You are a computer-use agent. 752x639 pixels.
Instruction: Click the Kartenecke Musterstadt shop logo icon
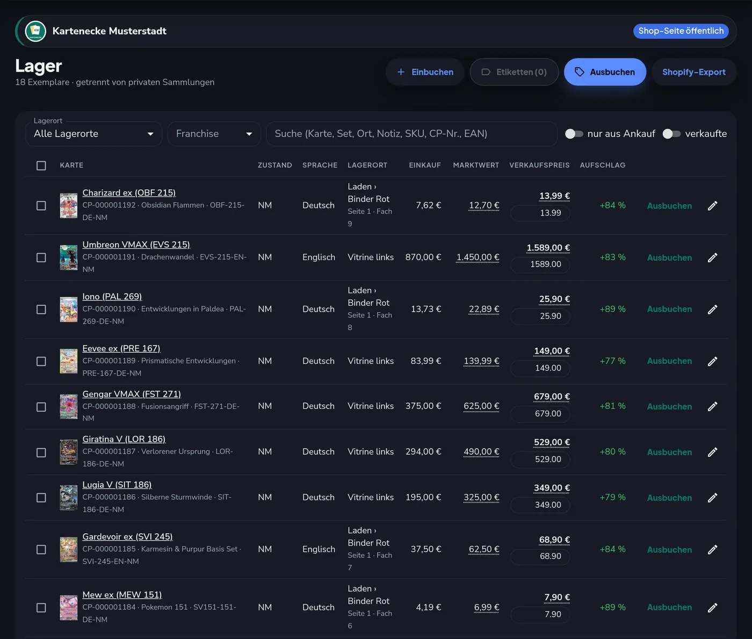coord(35,31)
